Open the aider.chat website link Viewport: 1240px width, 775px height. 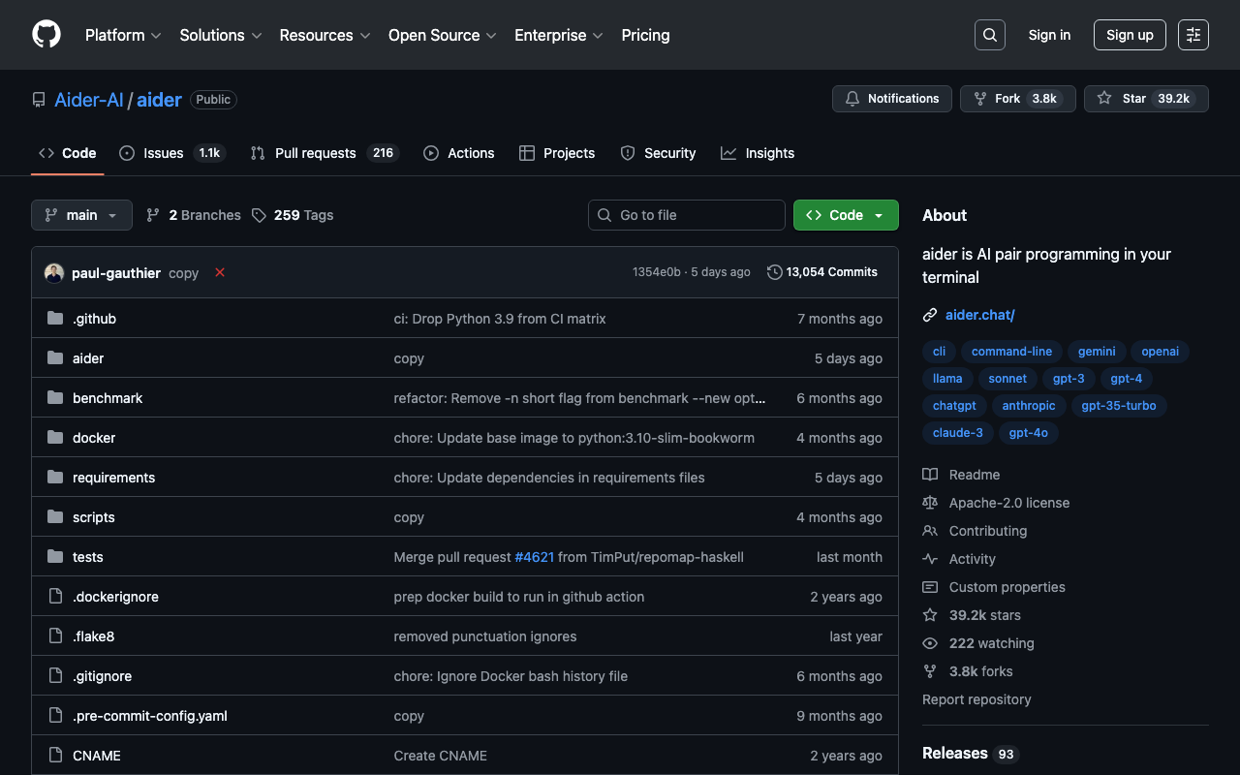tap(979, 315)
